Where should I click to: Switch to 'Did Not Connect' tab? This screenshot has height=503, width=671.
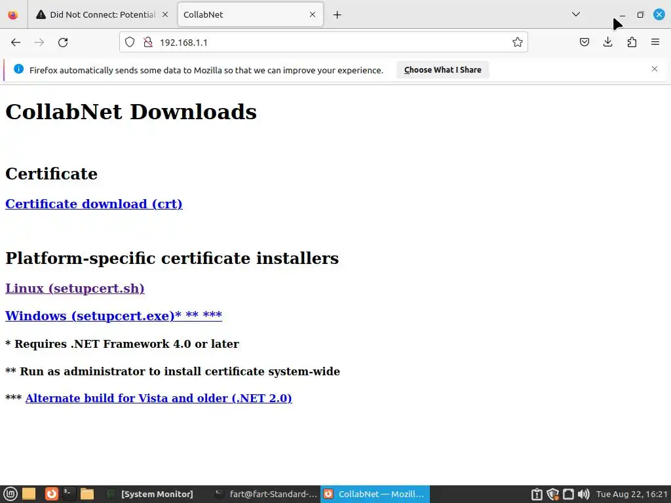(x=102, y=14)
